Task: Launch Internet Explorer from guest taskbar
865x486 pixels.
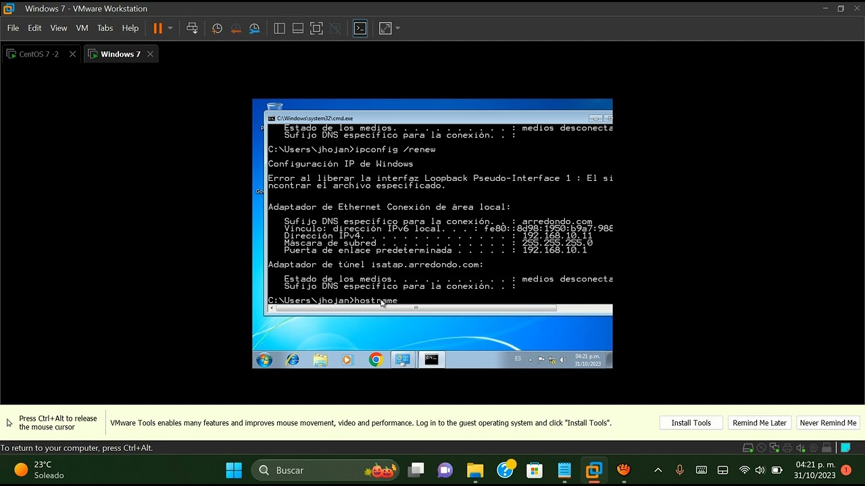Action: tap(293, 360)
